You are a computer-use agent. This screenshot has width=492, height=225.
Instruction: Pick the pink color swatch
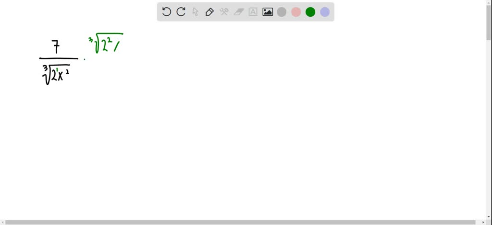tap(296, 12)
